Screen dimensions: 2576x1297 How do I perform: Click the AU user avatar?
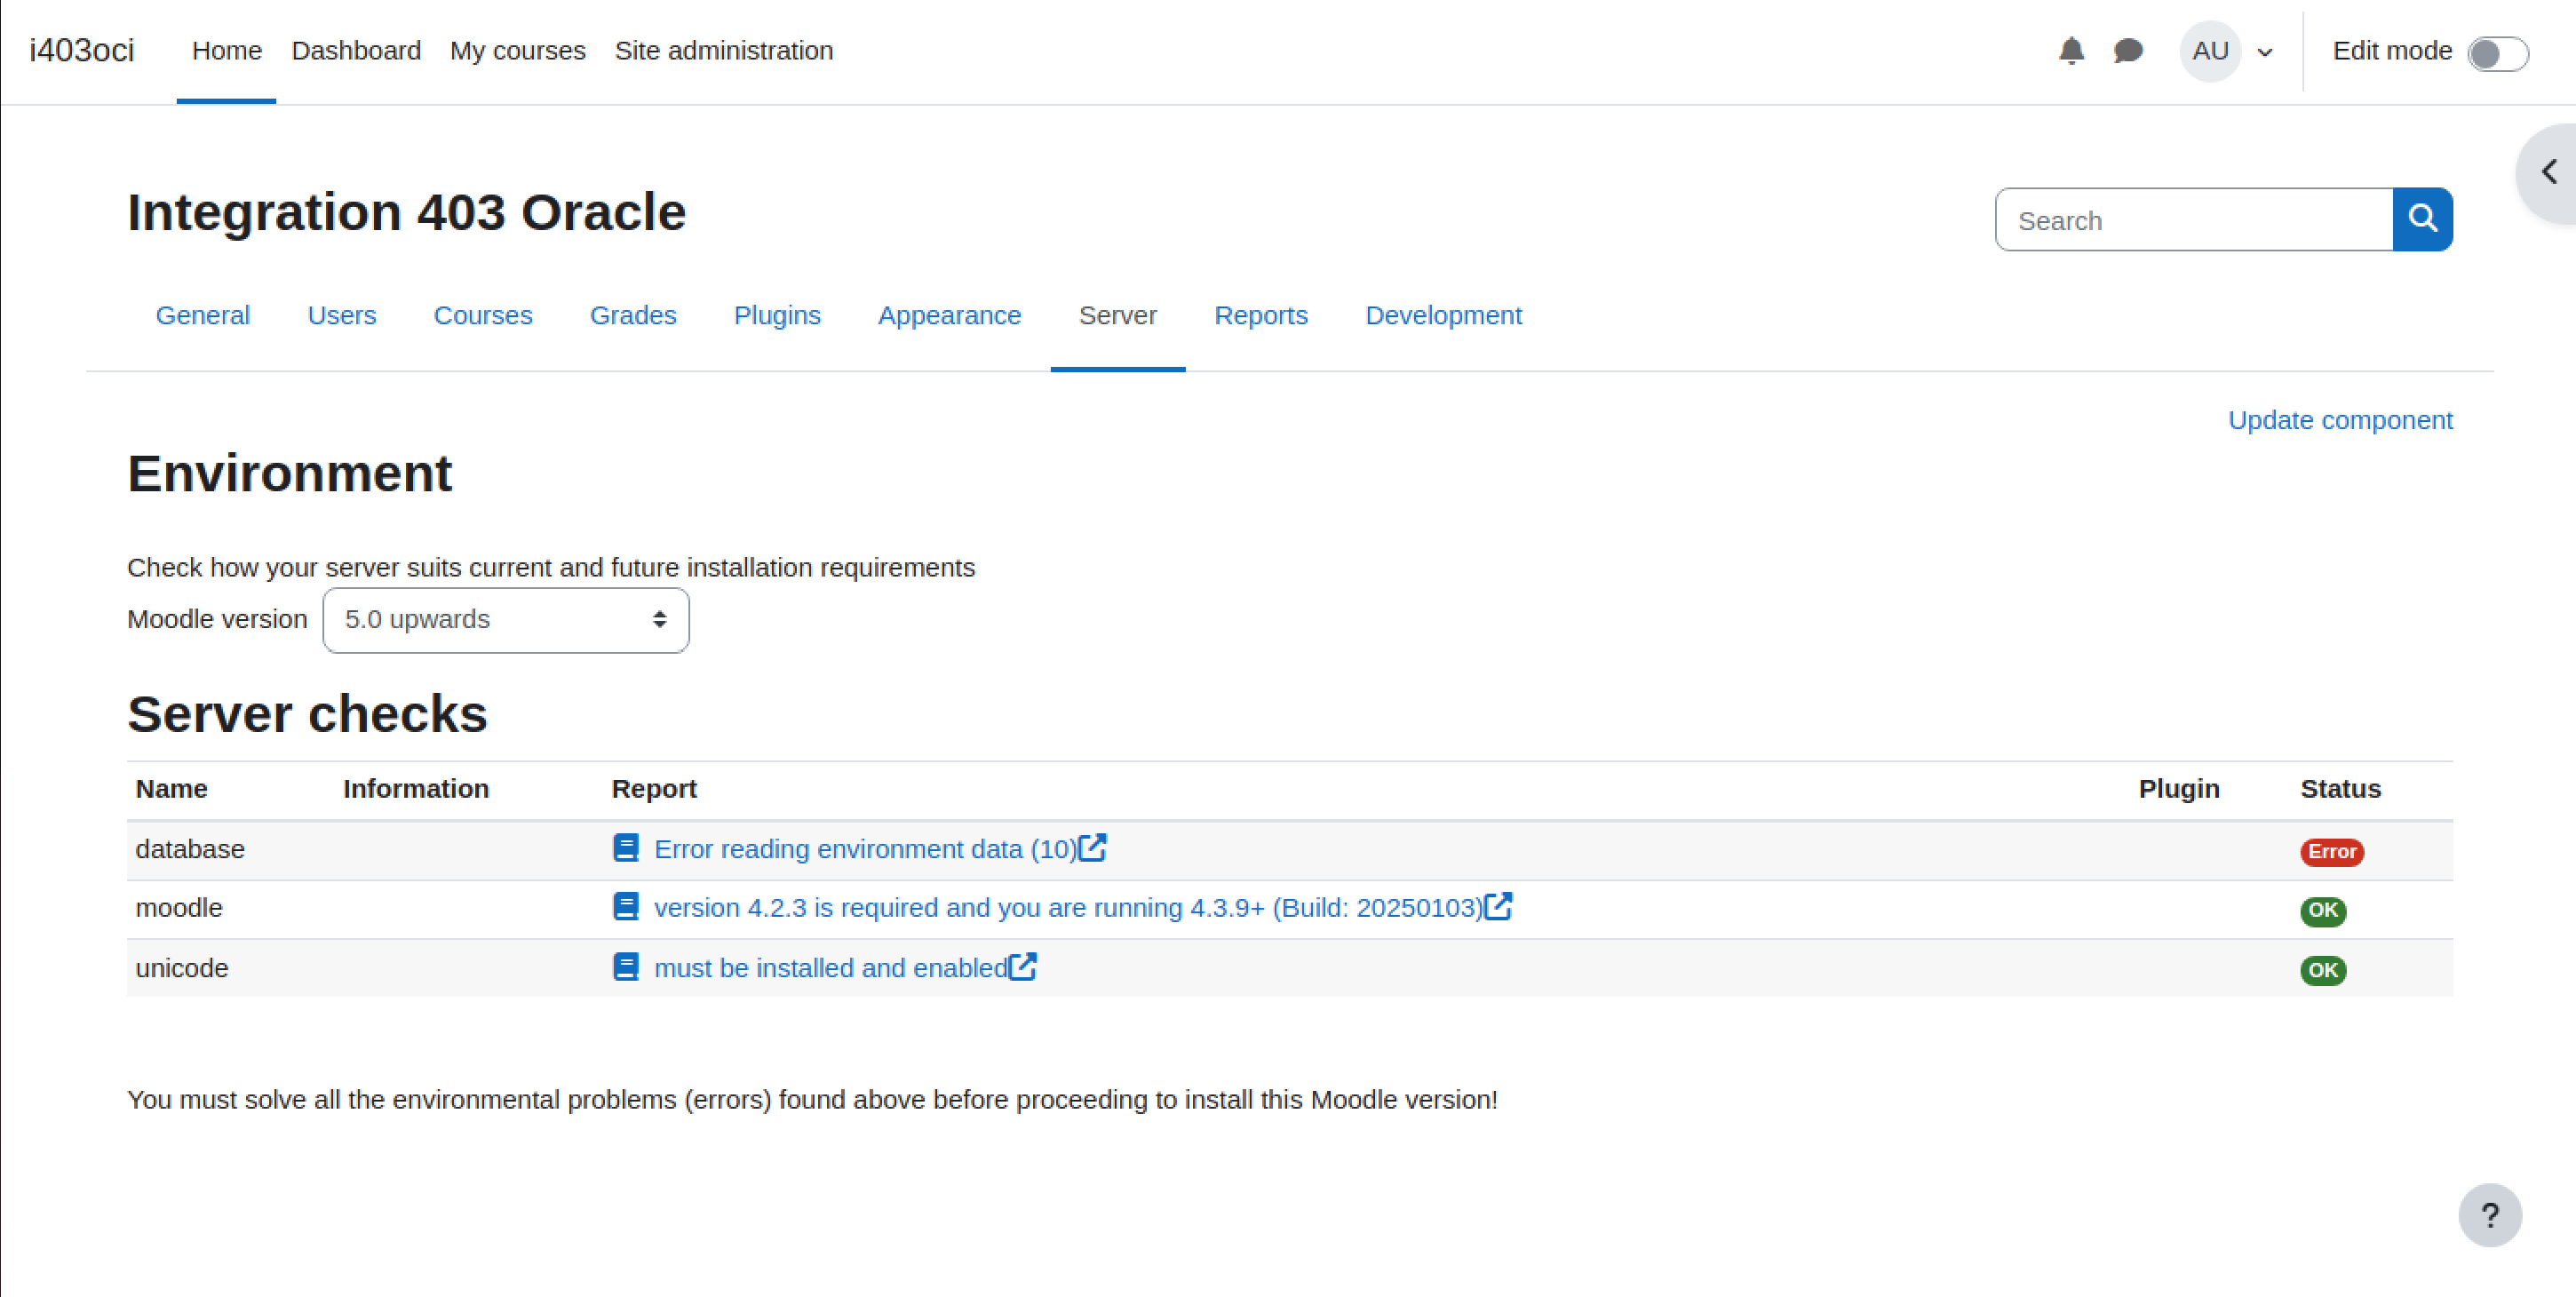2210,51
